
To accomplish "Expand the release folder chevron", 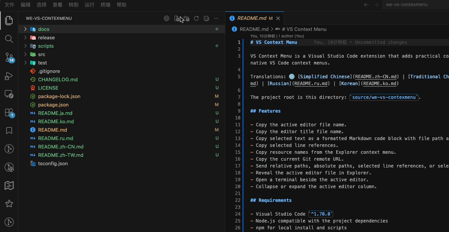I will click(25, 37).
